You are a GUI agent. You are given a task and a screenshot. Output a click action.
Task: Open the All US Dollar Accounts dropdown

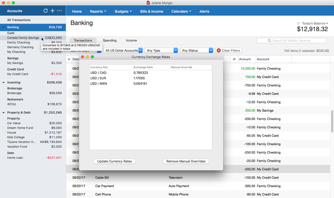123,50
